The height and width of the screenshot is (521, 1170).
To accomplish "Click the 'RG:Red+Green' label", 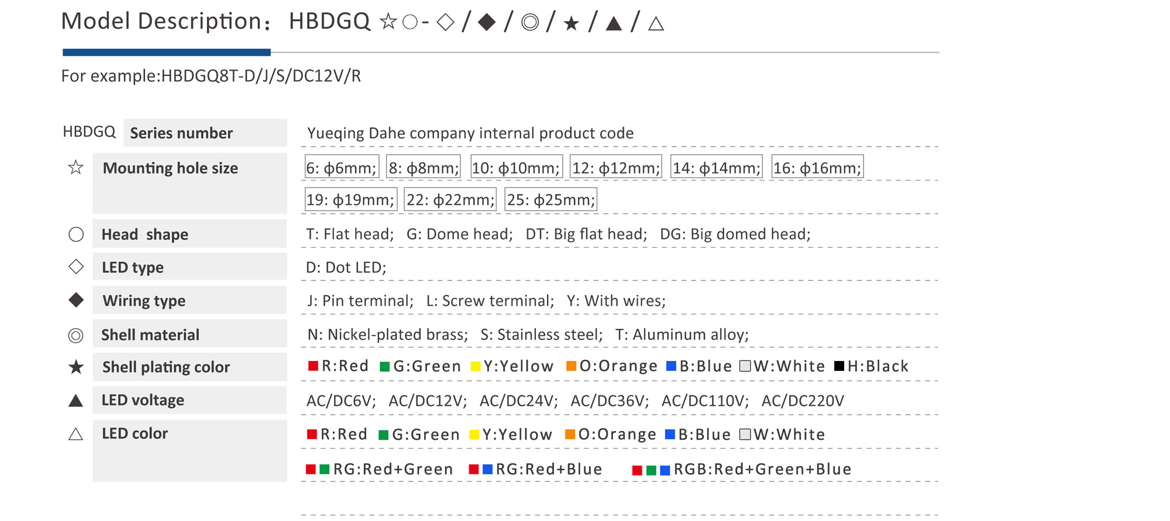I will click(393, 469).
